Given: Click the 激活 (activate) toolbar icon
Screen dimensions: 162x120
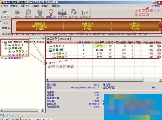Looking at the screenshot, I should pyautogui.click(x=17, y=13).
